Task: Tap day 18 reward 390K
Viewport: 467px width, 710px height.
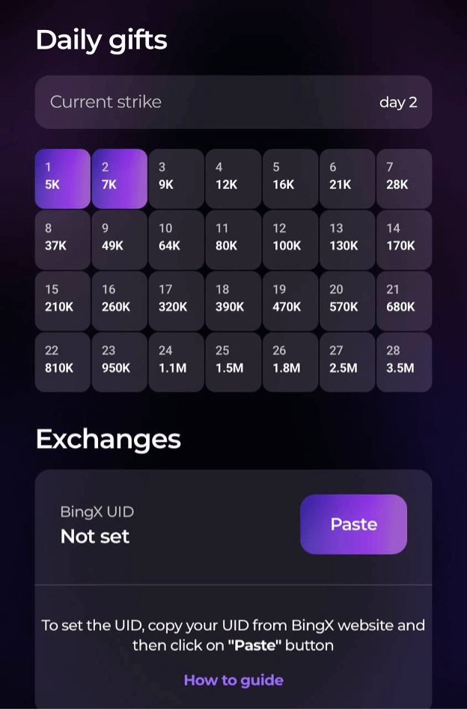Action: (x=233, y=301)
